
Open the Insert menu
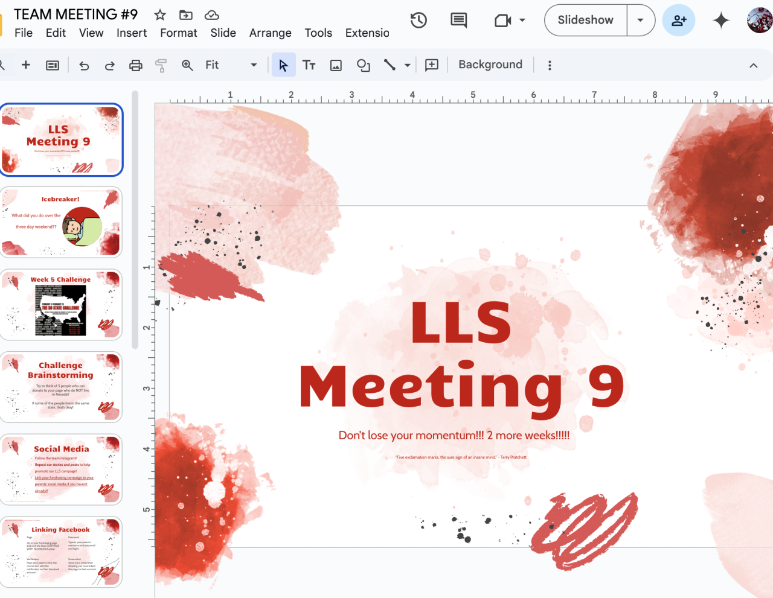(x=132, y=33)
